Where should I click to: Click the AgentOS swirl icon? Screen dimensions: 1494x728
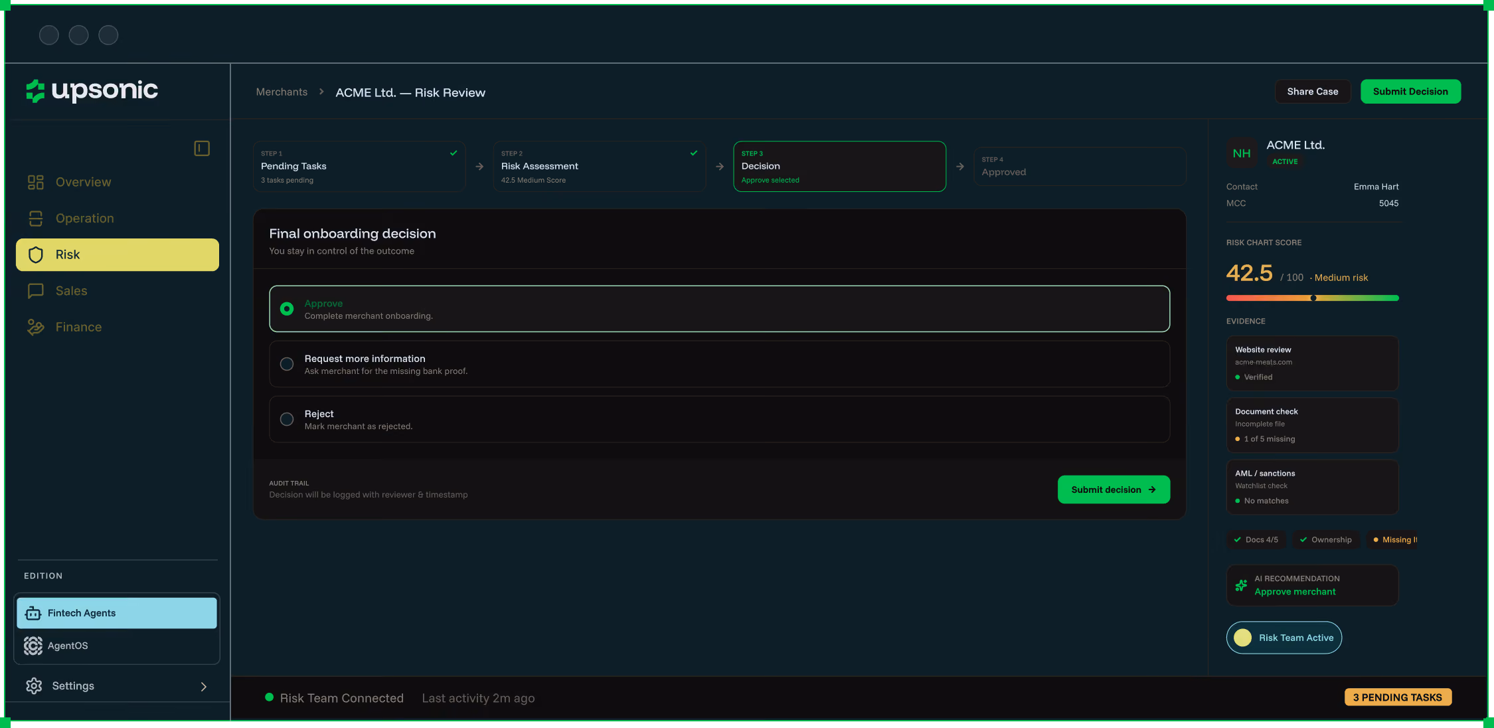pyautogui.click(x=33, y=646)
